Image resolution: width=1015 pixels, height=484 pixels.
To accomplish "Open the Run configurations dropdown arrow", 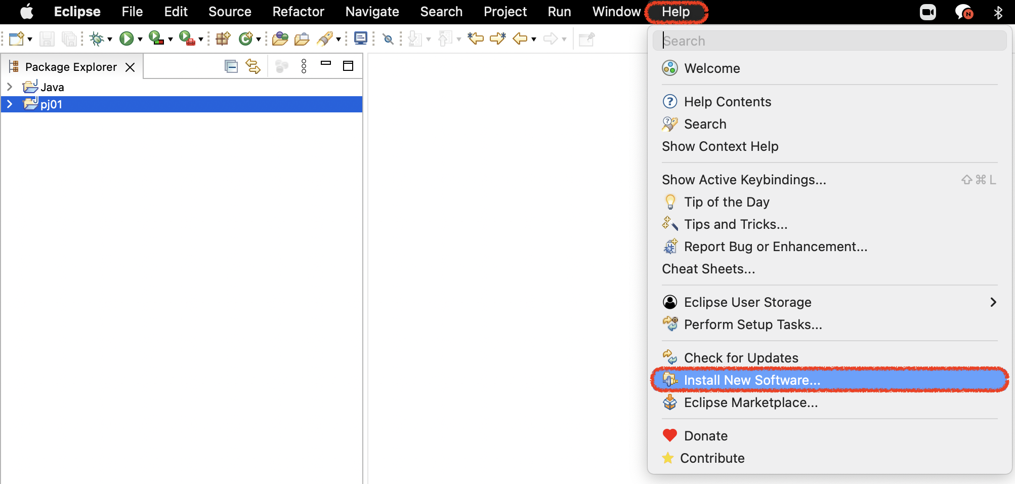I will click(140, 39).
